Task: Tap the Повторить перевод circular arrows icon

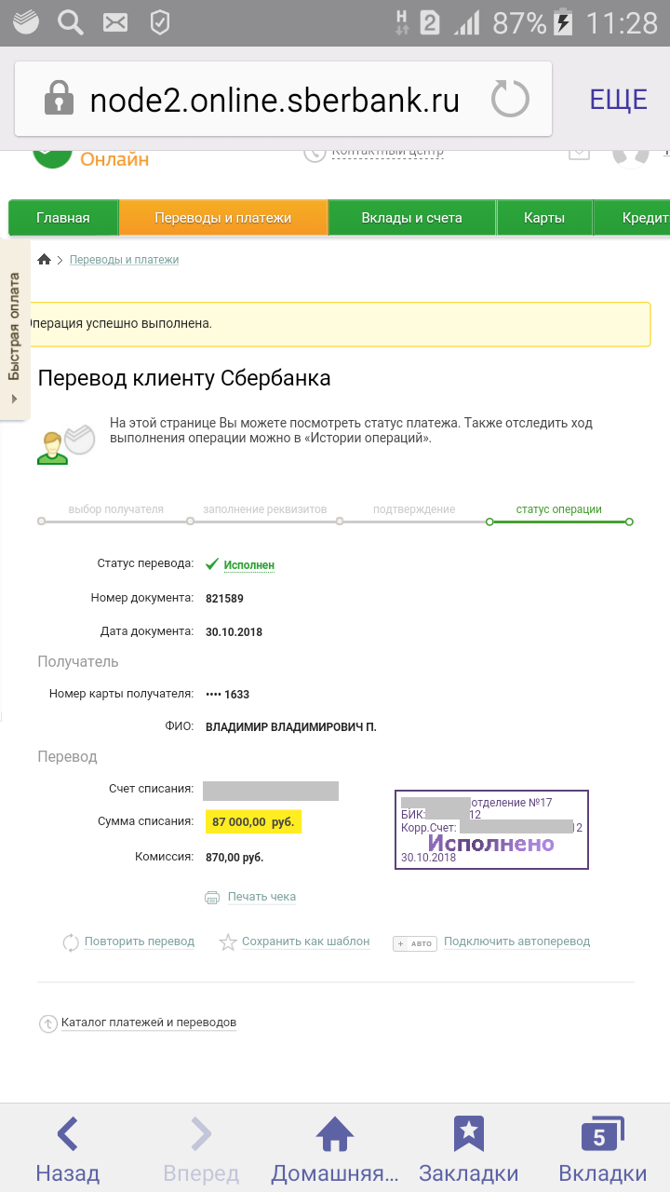Action: (71, 942)
